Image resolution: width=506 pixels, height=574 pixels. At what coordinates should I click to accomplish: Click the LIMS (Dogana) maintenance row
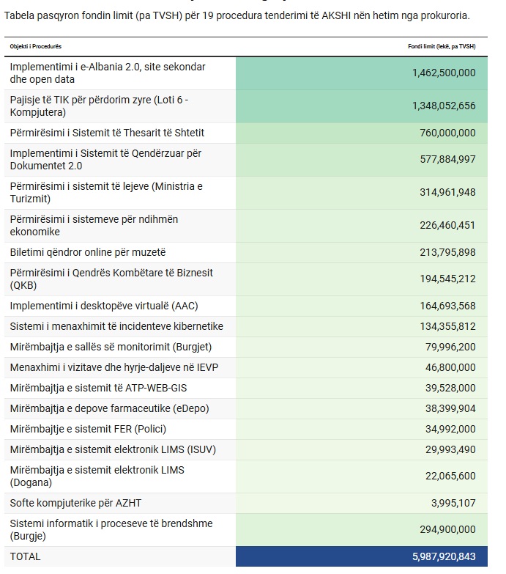point(246,476)
